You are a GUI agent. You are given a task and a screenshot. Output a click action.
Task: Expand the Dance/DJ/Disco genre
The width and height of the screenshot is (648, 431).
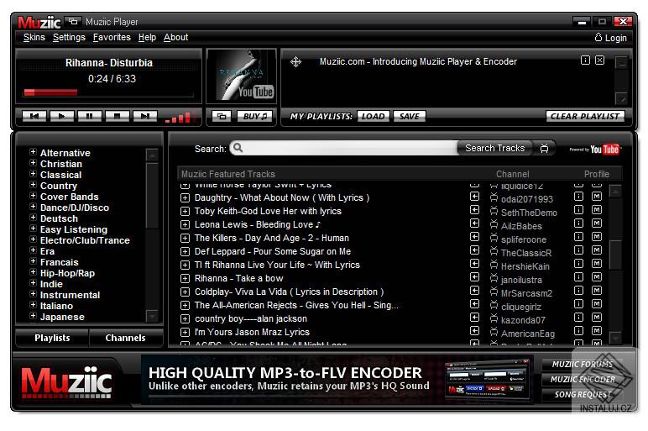[x=33, y=207]
